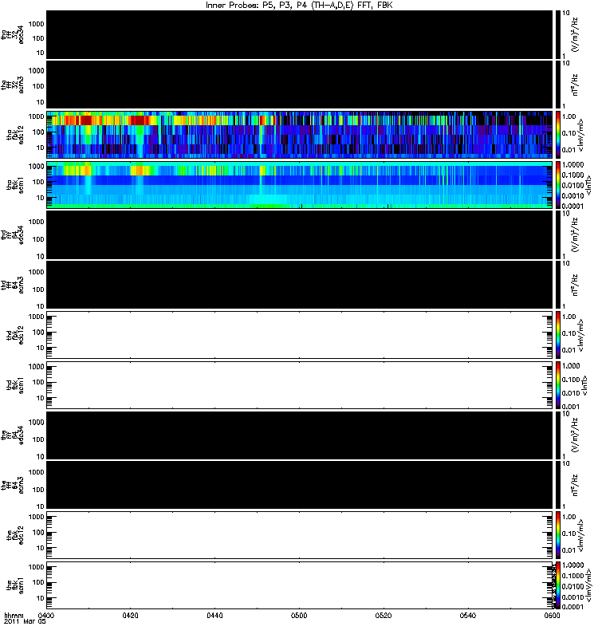Select the the fff 64 edc34 panel label
Image resolution: width=598 pixels, height=638 pixels.
point(12,435)
